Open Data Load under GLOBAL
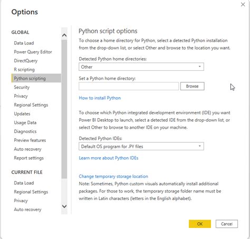The width and height of the screenshot is (250, 239). pos(24,43)
